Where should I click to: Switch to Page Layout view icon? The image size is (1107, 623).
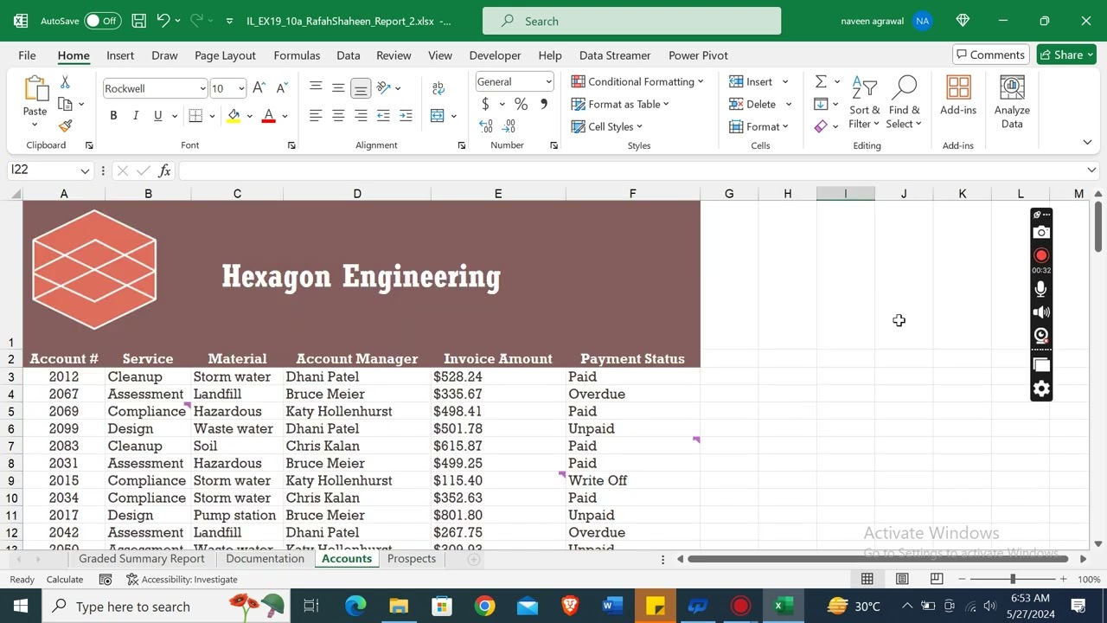(902, 579)
